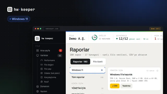The width and height of the screenshot is (167, 94).
Task: Click the yellow minimize window dot
Action: [x=38, y=29]
